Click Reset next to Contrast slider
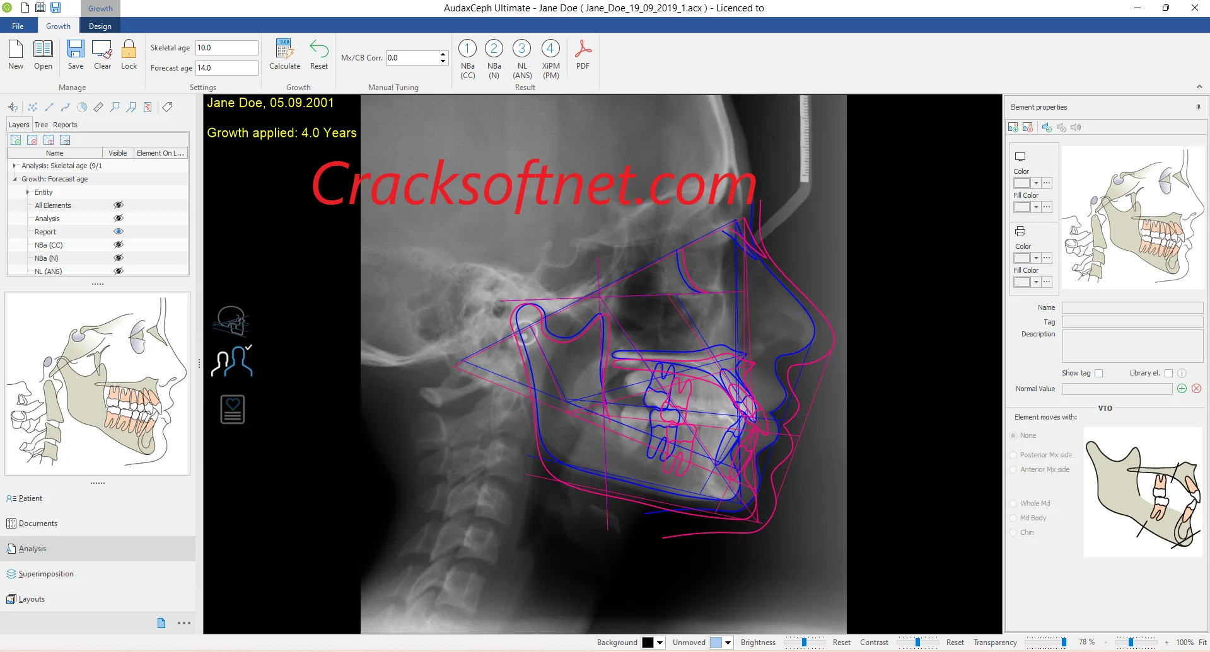1210x652 pixels. click(x=955, y=643)
